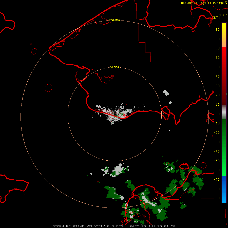Select the 80 value on velocity scale
Image resolution: width=228 pixels, height=228 pixels.
[218, 39]
